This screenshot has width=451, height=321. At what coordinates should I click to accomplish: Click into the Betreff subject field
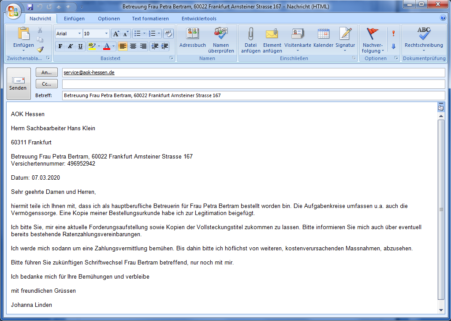click(x=253, y=95)
